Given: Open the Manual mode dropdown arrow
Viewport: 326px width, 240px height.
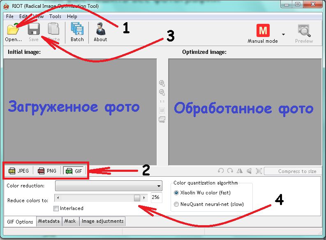Looking at the screenshot, I should [x=283, y=34].
